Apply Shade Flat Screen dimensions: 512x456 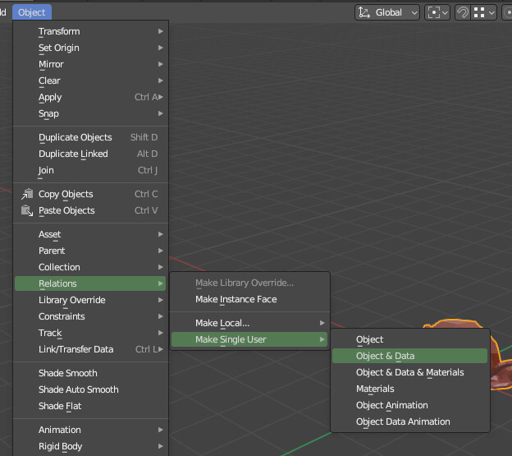(x=90, y=406)
